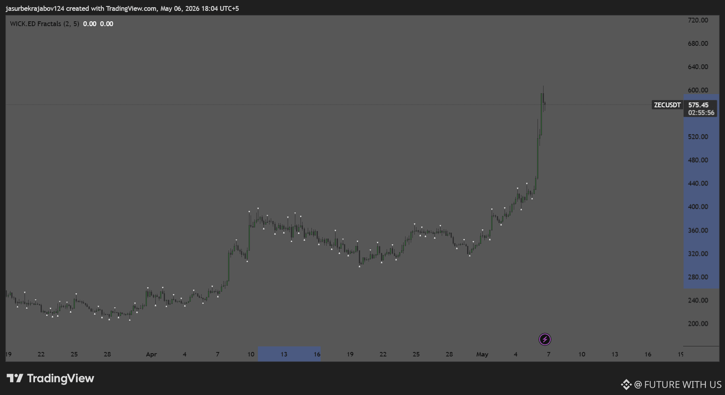Click the May 7 date label on time axis

(548, 354)
